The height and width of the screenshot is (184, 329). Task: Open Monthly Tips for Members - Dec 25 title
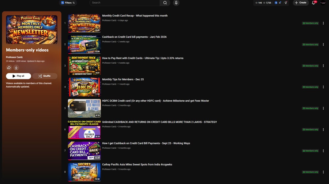click(123, 80)
